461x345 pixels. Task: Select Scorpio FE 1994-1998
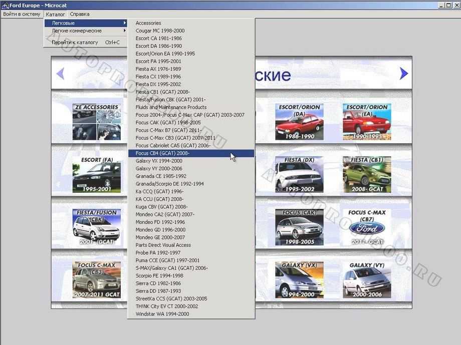coord(191,275)
